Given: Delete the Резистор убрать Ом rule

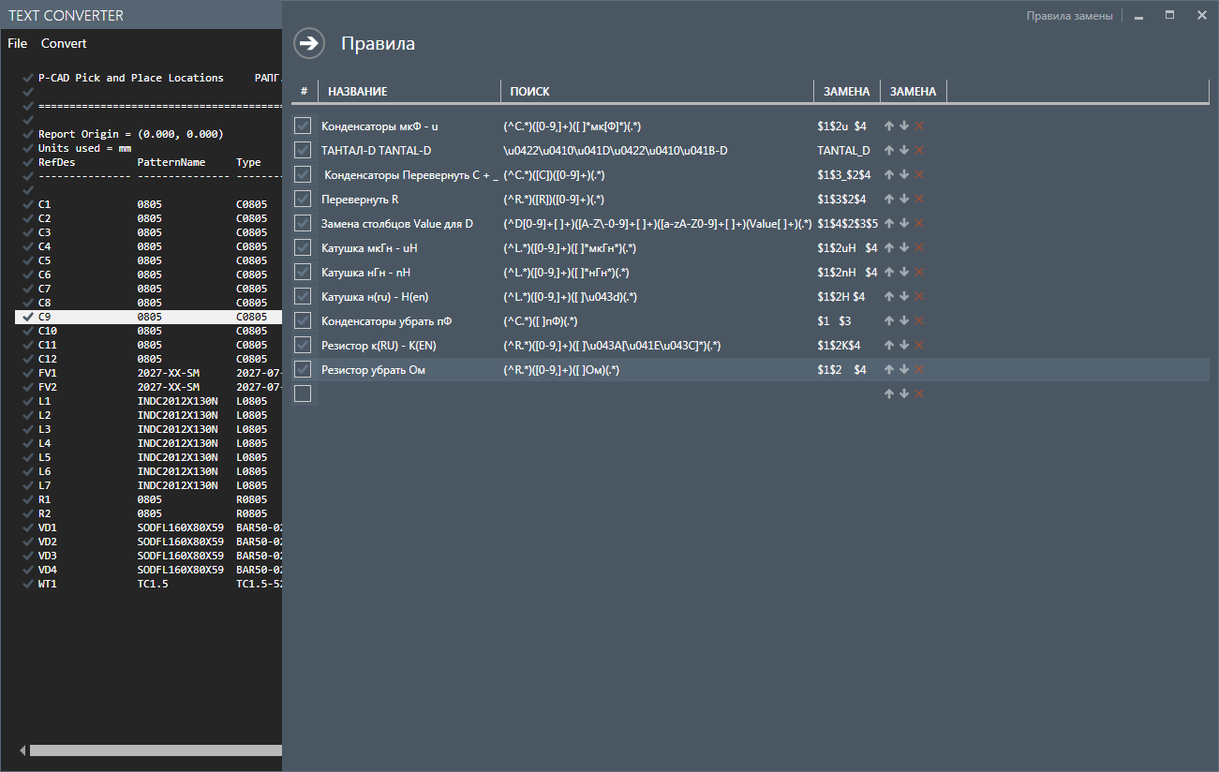Looking at the screenshot, I should click(919, 369).
